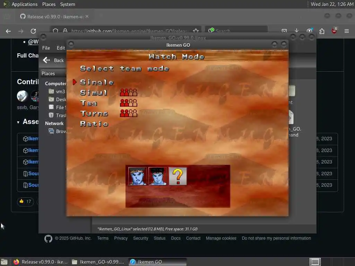Pick the first fighter portrait with headband

click(138, 176)
